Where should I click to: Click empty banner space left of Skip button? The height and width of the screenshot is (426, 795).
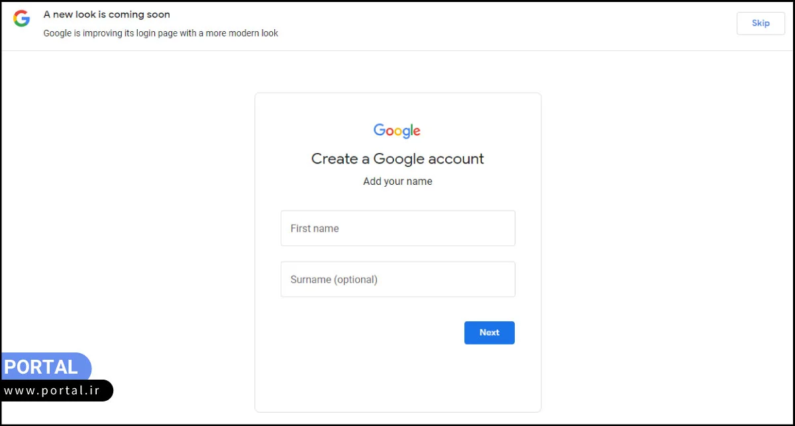(530, 24)
